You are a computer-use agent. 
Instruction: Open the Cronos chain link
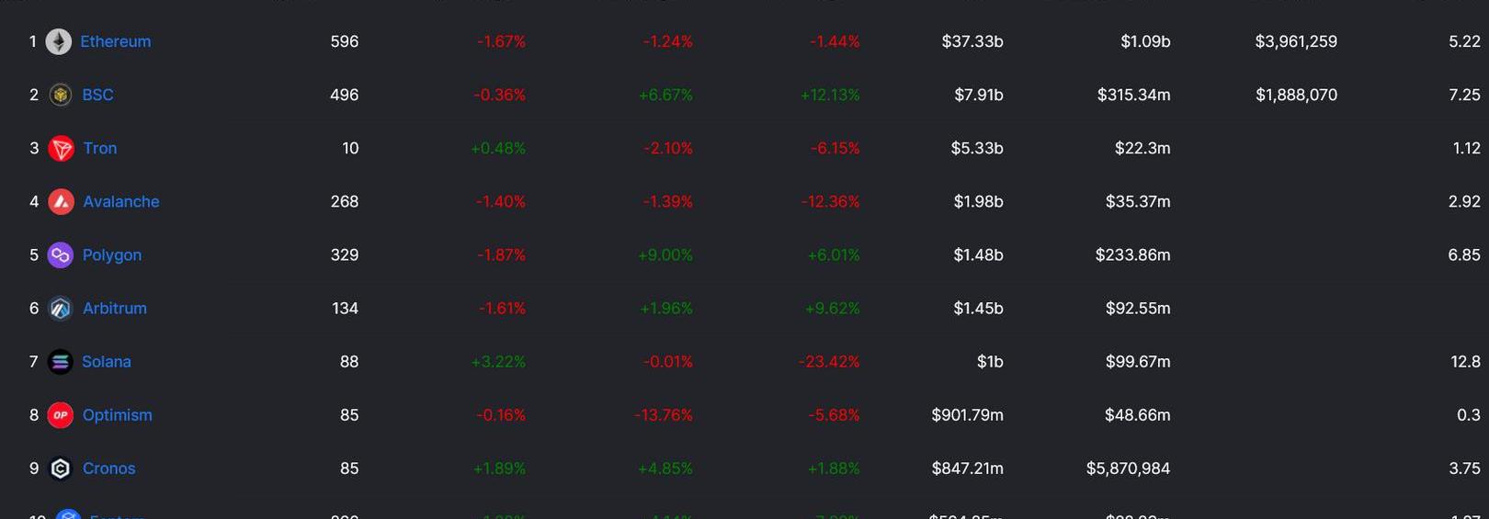click(x=109, y=468)
